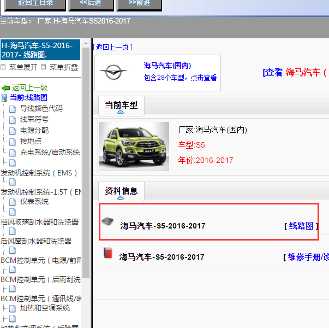Screen dimensions: 329x328
Task: Click the Haima brand logo
Action: point(113,72)
